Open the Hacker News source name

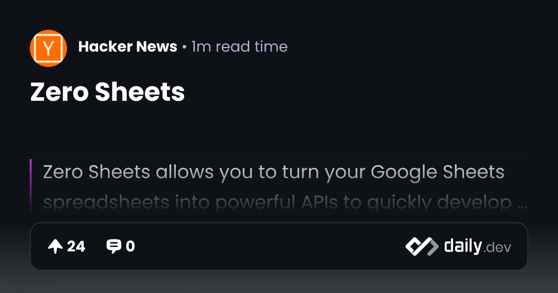[x=128, y=47]
